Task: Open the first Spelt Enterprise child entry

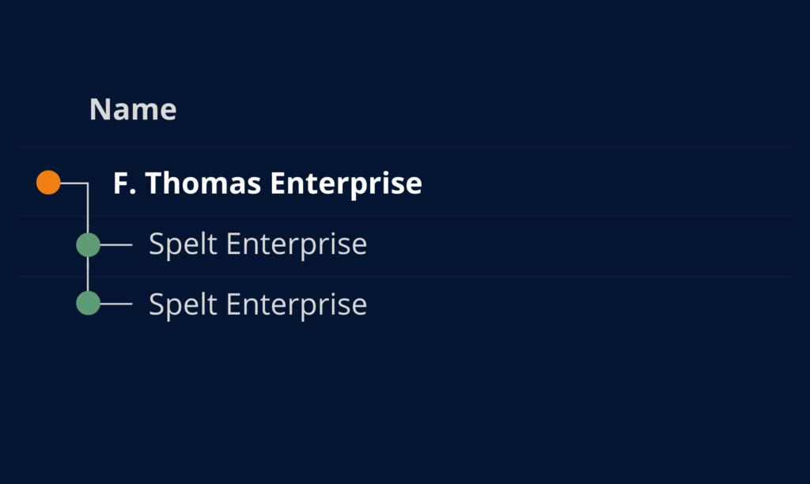Action: click(258, 244)
